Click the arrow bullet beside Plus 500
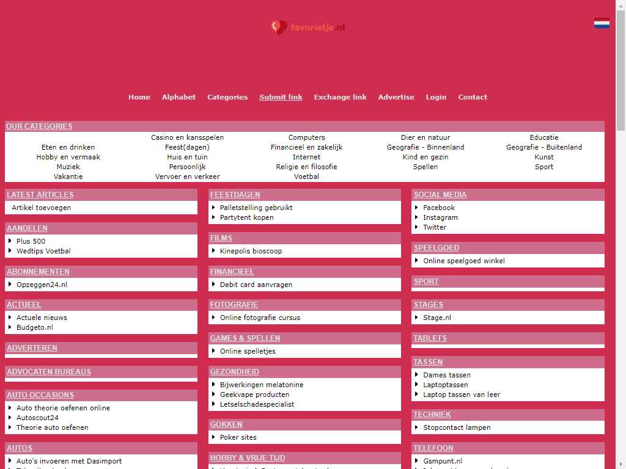This screenshot has height=469, width=626. 10,241
